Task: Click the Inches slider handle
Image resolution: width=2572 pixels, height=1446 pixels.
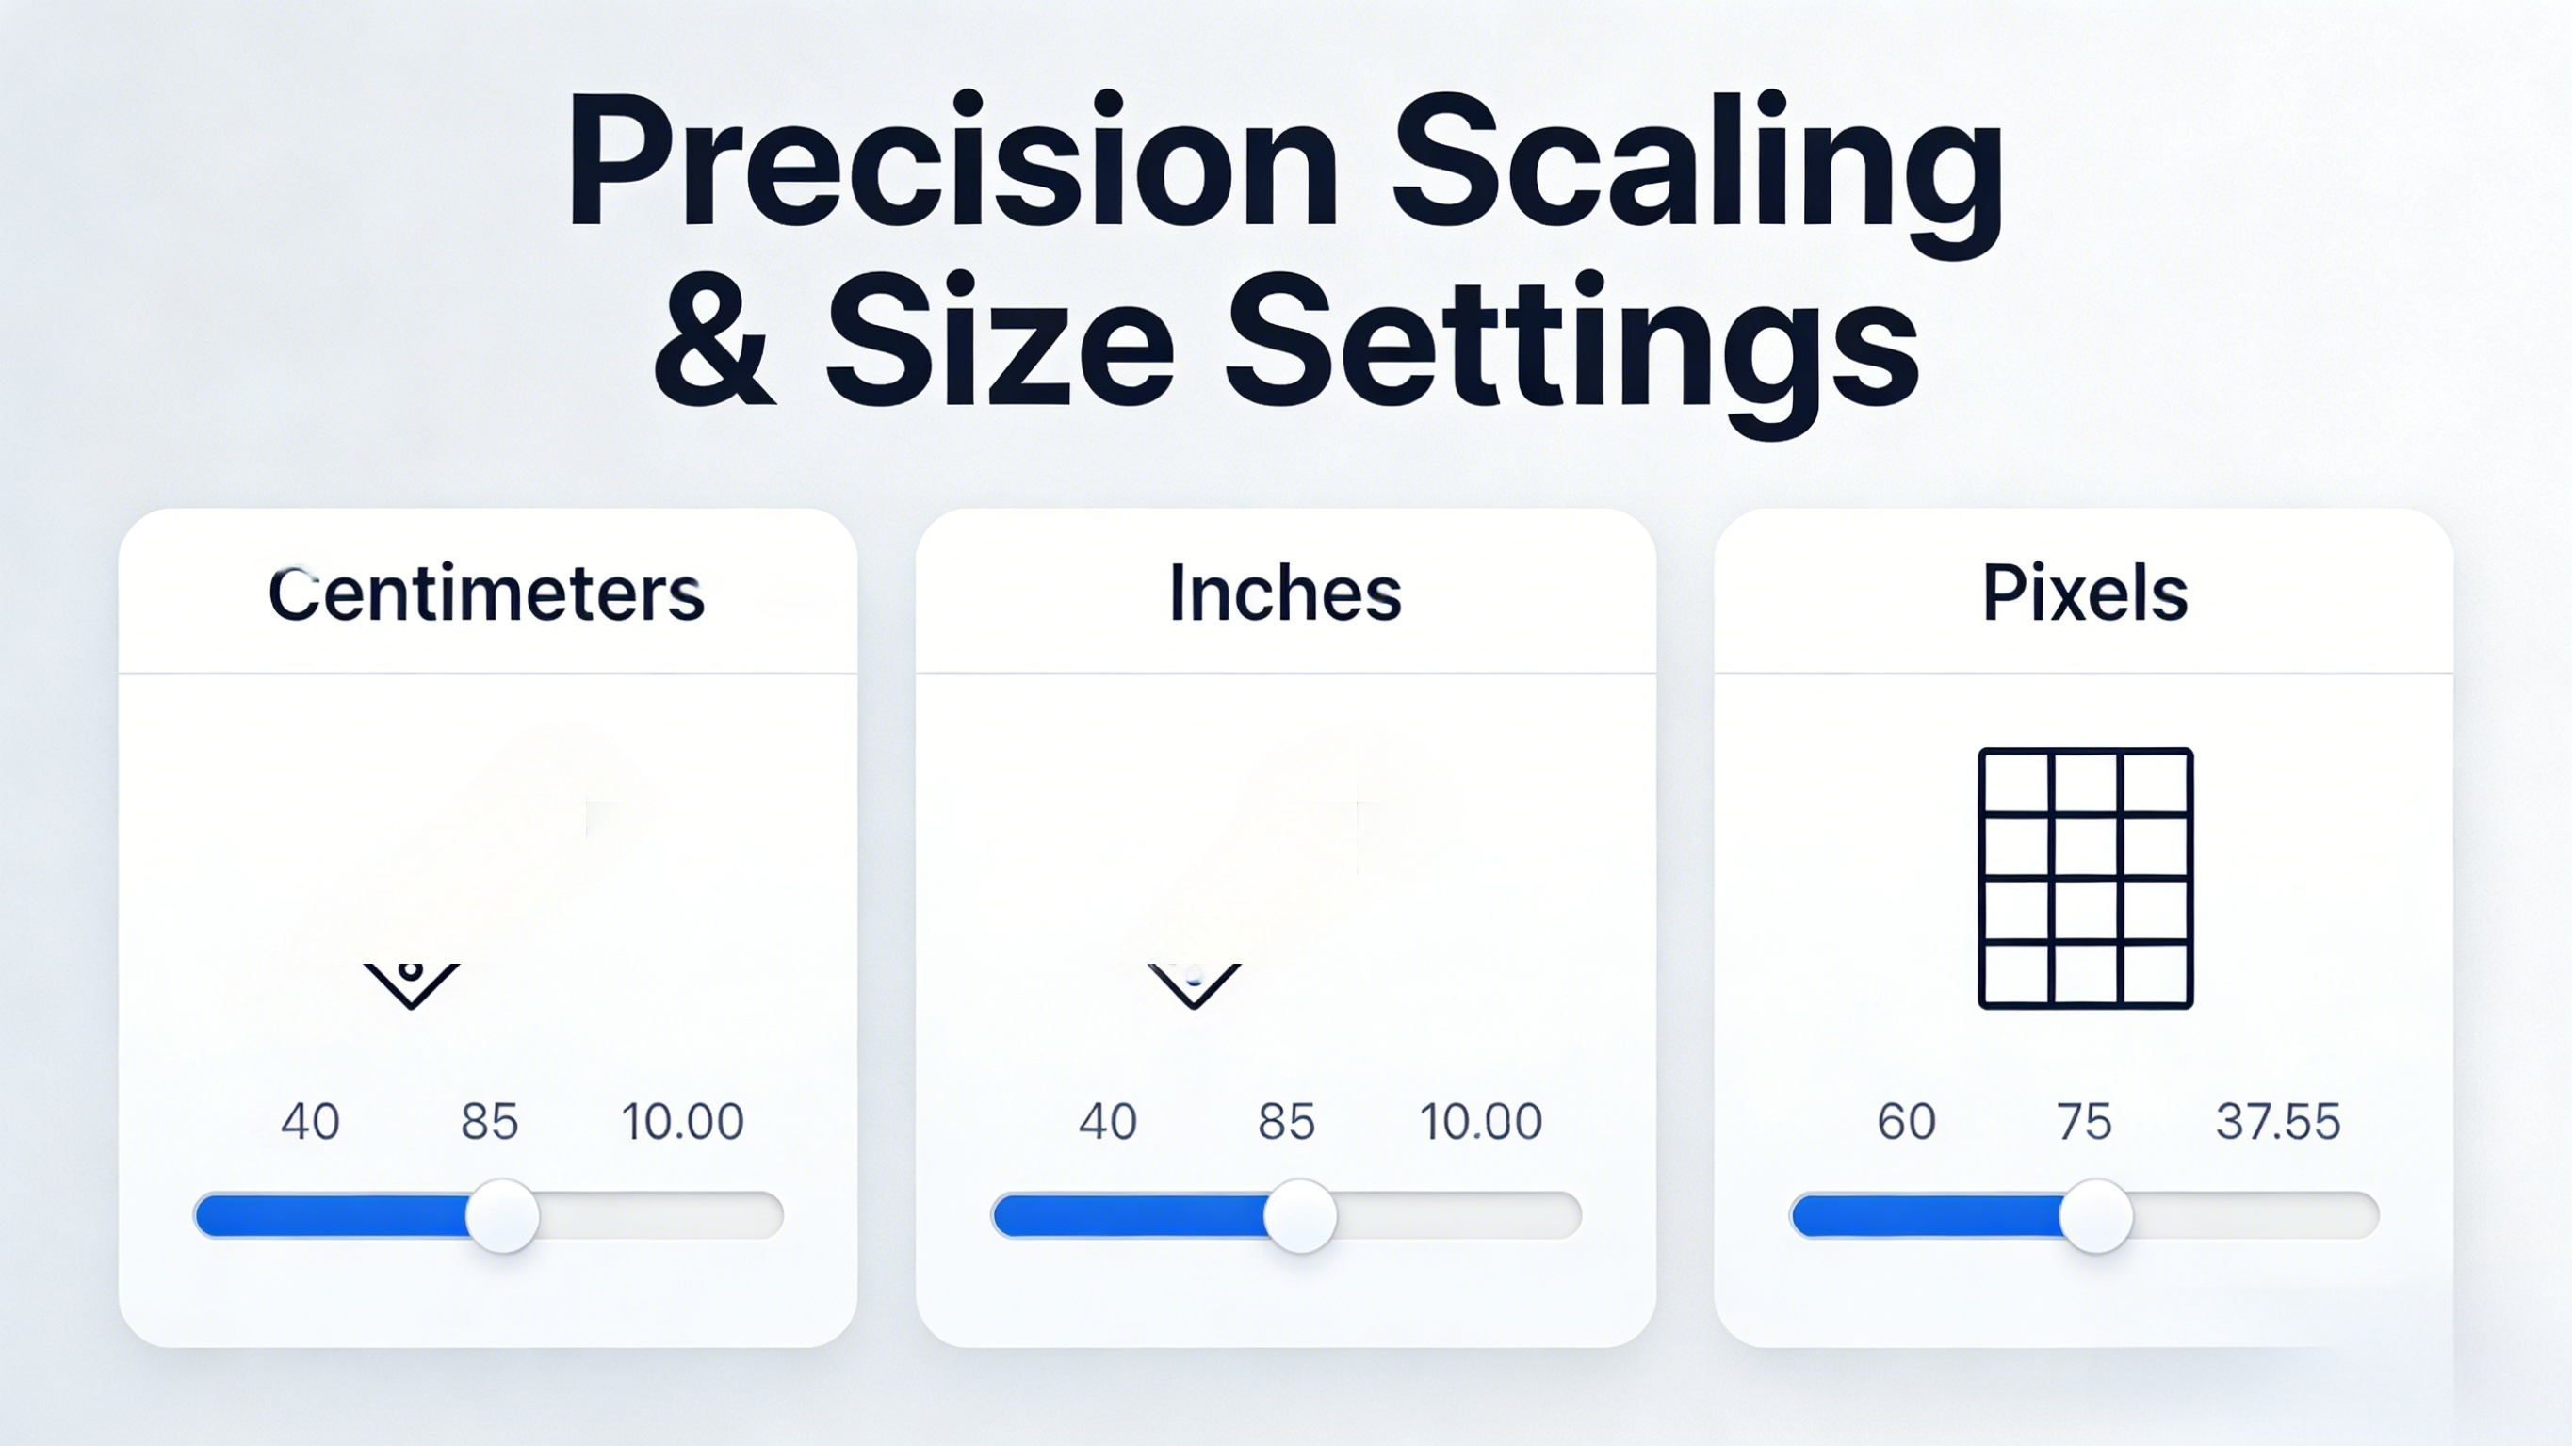Action: coord(1300,1216)
